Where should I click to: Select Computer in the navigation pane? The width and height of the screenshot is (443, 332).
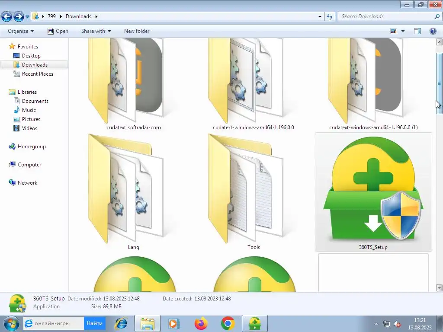pyautogui.click(x=29, y=165)
